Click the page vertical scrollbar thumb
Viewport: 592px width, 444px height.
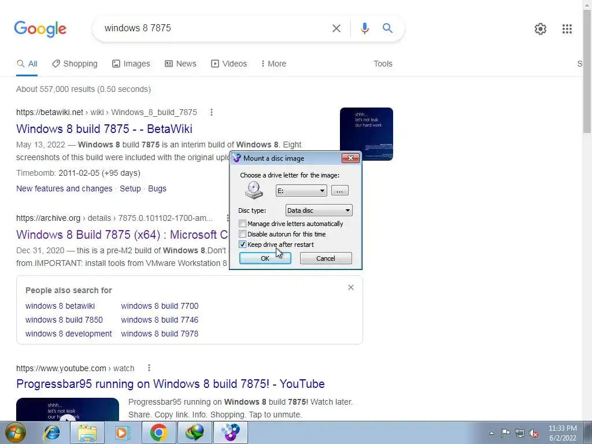(587, 72)
